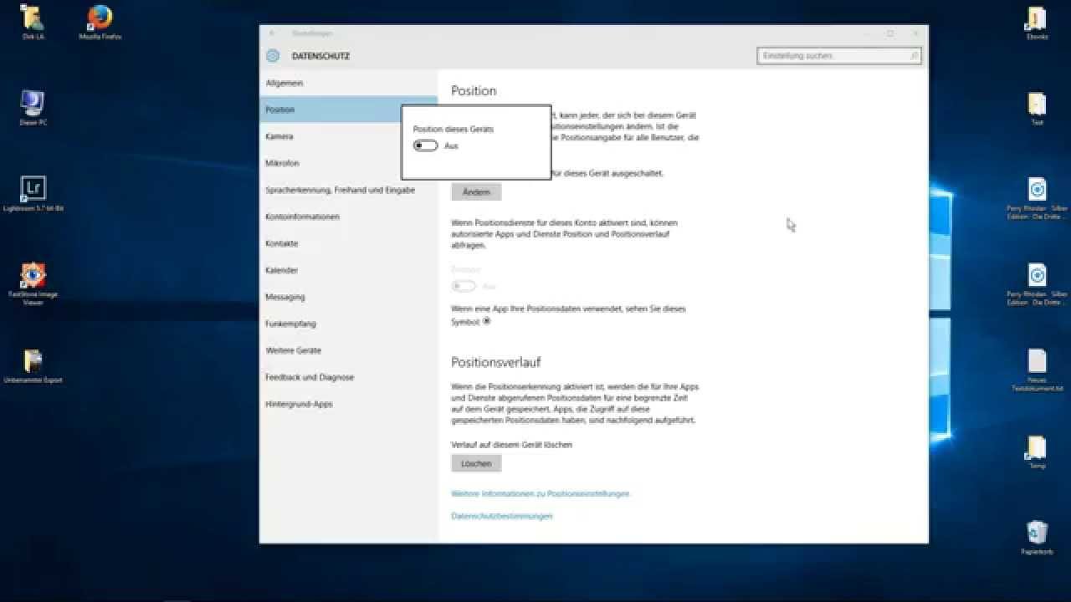Image resolution: width=1071 pixels, height=602 pixels.
Task: Toggle the greyed-out Position switch below Ändern
Action: click(464, 286)
